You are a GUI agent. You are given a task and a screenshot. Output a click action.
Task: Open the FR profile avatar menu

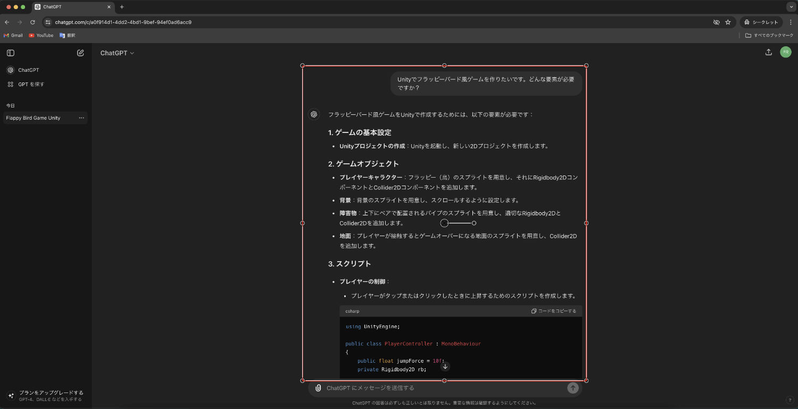coord(785,52)
